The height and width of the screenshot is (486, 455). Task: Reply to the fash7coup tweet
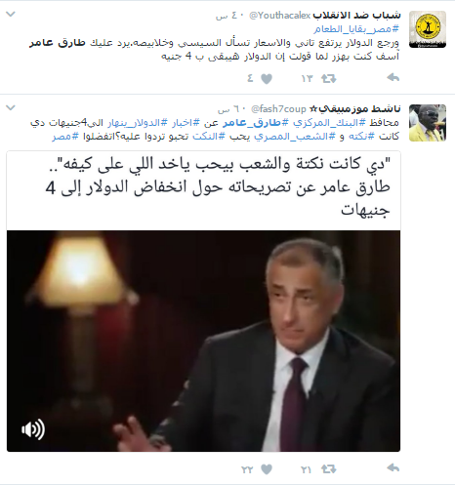tap(393, 468)
